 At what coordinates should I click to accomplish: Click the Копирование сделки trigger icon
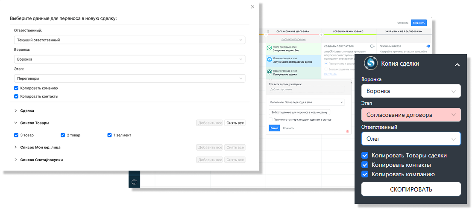click(270, 72)
